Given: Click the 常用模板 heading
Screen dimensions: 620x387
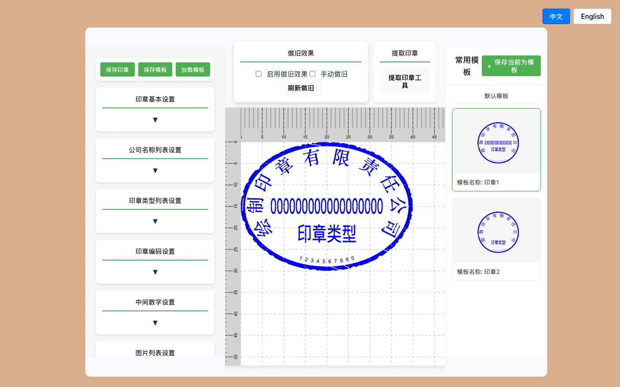Looking at the screenshot, I should (x=467, y=66).
